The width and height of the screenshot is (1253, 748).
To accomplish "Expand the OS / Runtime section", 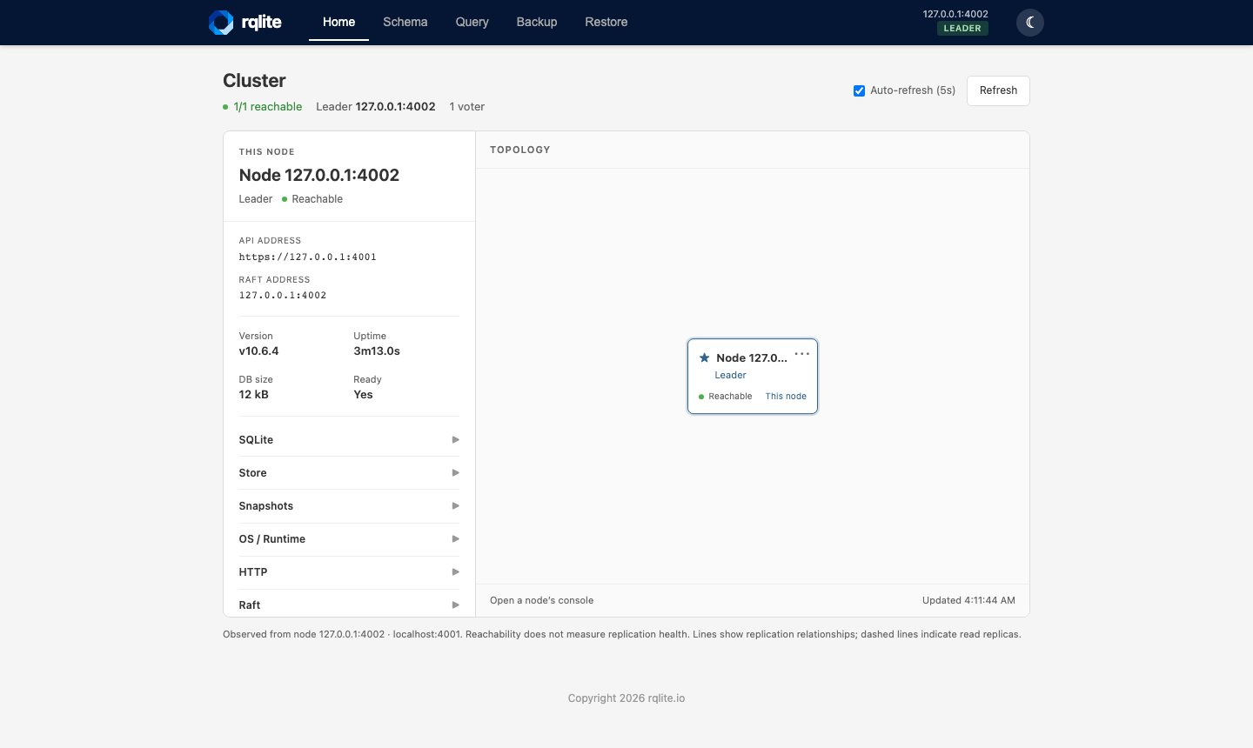I will tap(349, 539).
